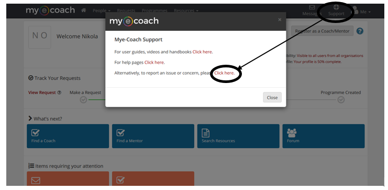Click the Support globe icon
Viewport: 388px width, 190px height.
tap(336, 7)
